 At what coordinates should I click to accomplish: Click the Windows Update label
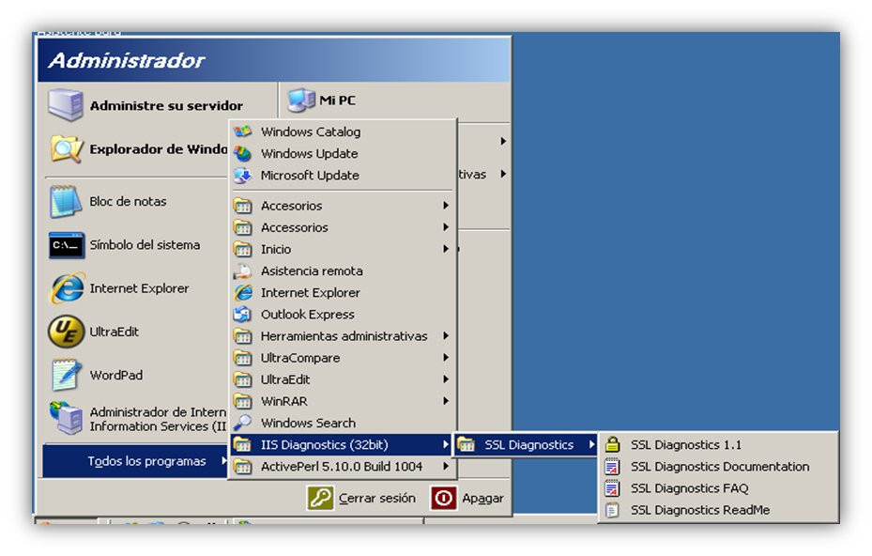tap(309, 154)
